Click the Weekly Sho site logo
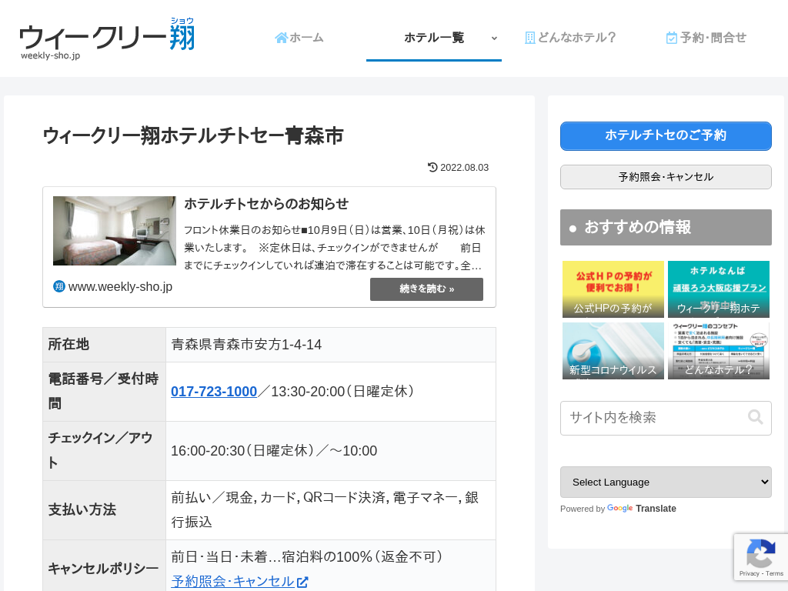Image resolution: width=788 pixels, height=591 pixels. tap(107, 38)
